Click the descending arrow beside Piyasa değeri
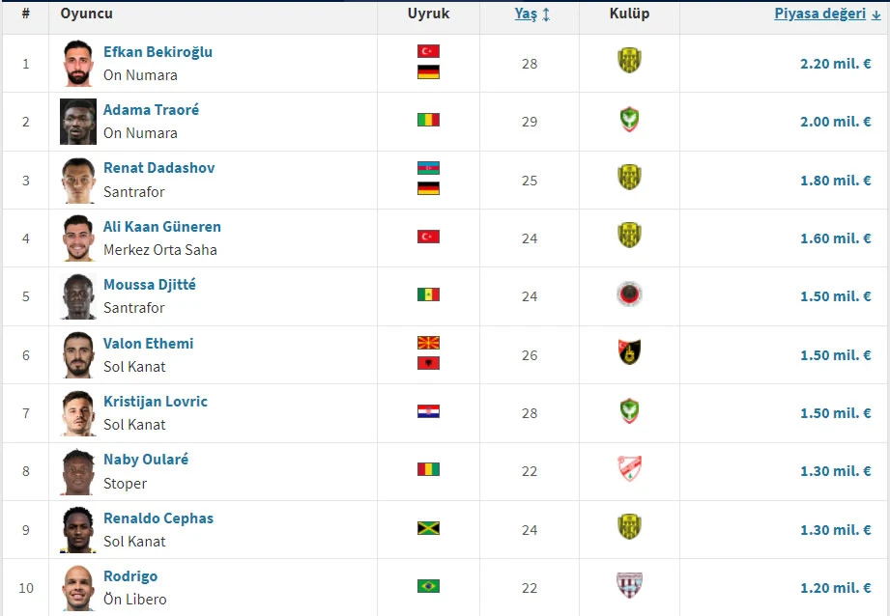Screen dimensions: 890x616 point(876,14)
